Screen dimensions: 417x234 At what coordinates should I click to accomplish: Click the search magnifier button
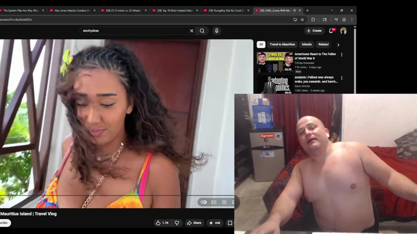click(202, 31)
